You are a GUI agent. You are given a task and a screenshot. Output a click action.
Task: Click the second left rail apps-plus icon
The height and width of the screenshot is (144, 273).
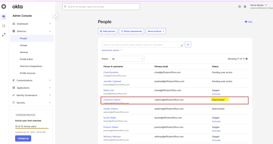pyautogui.click(x=4, y=26)
